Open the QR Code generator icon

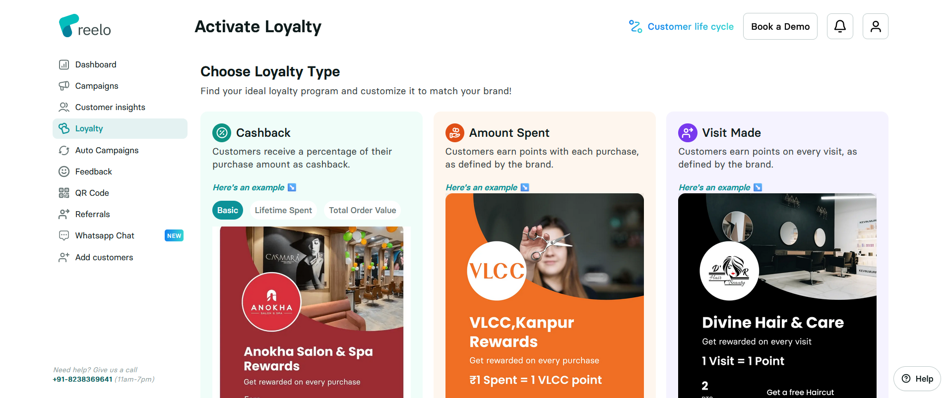(x=64, y=192)
